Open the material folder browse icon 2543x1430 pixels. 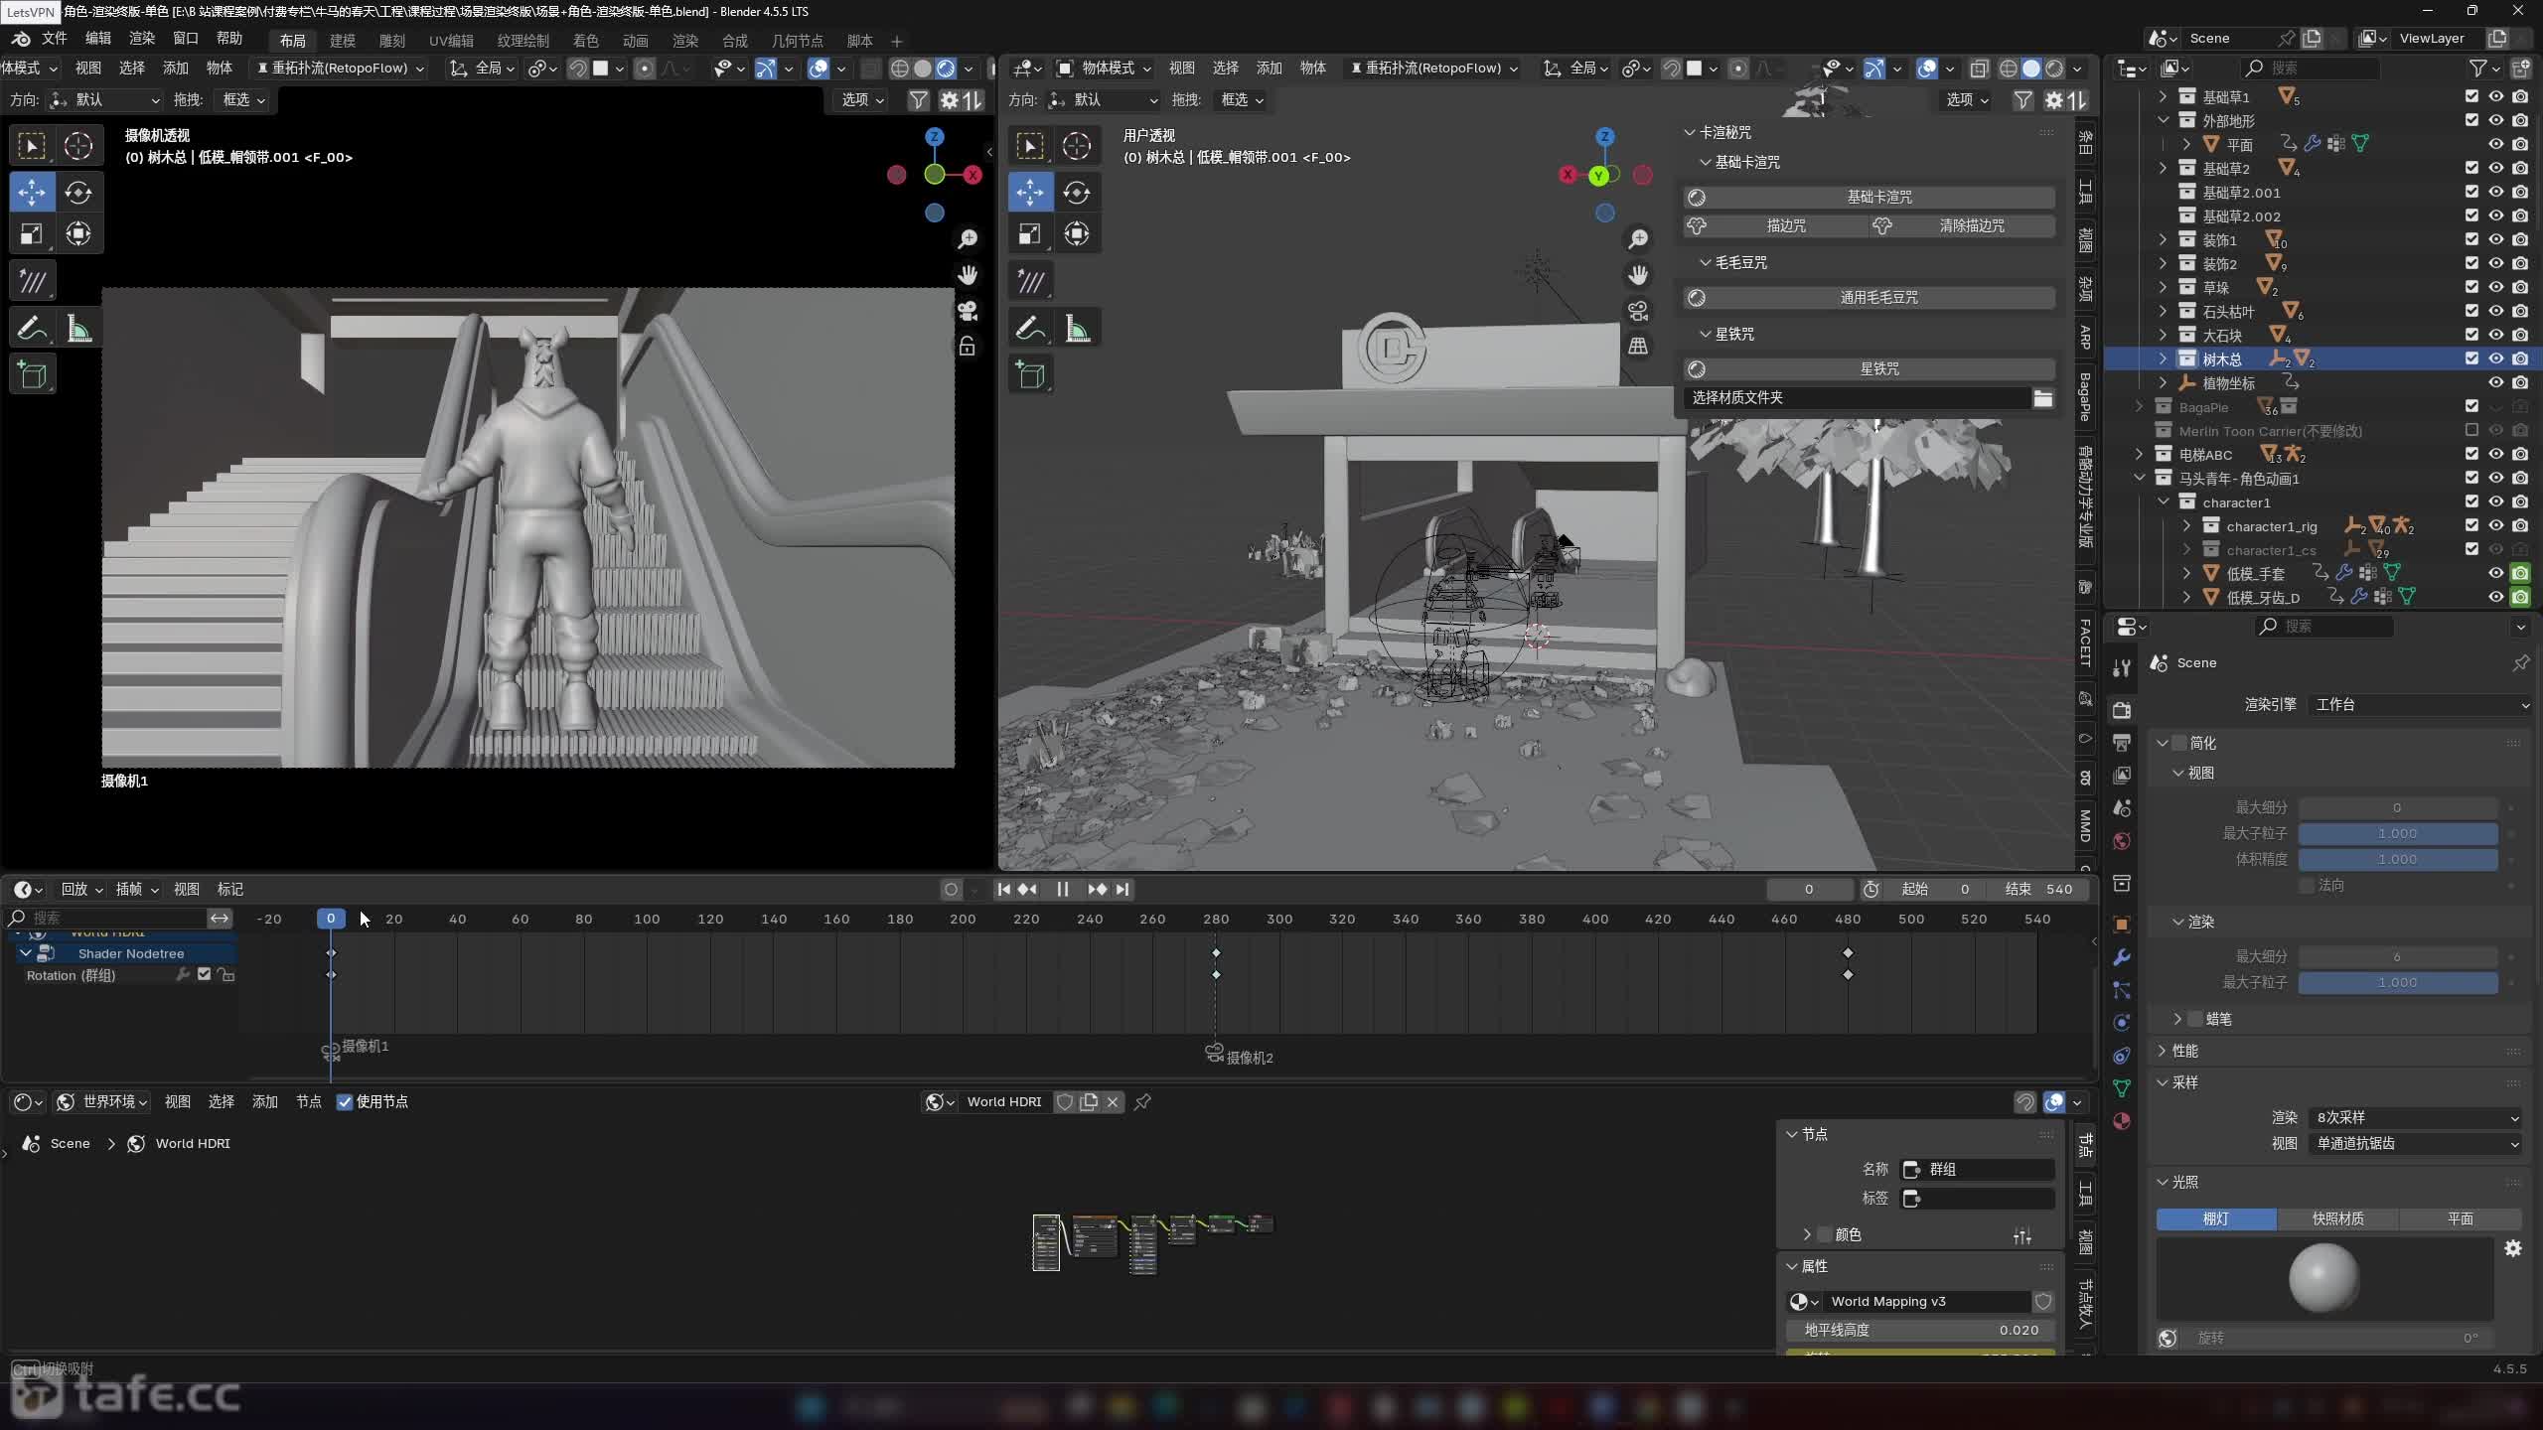(x=2042, y=397)
